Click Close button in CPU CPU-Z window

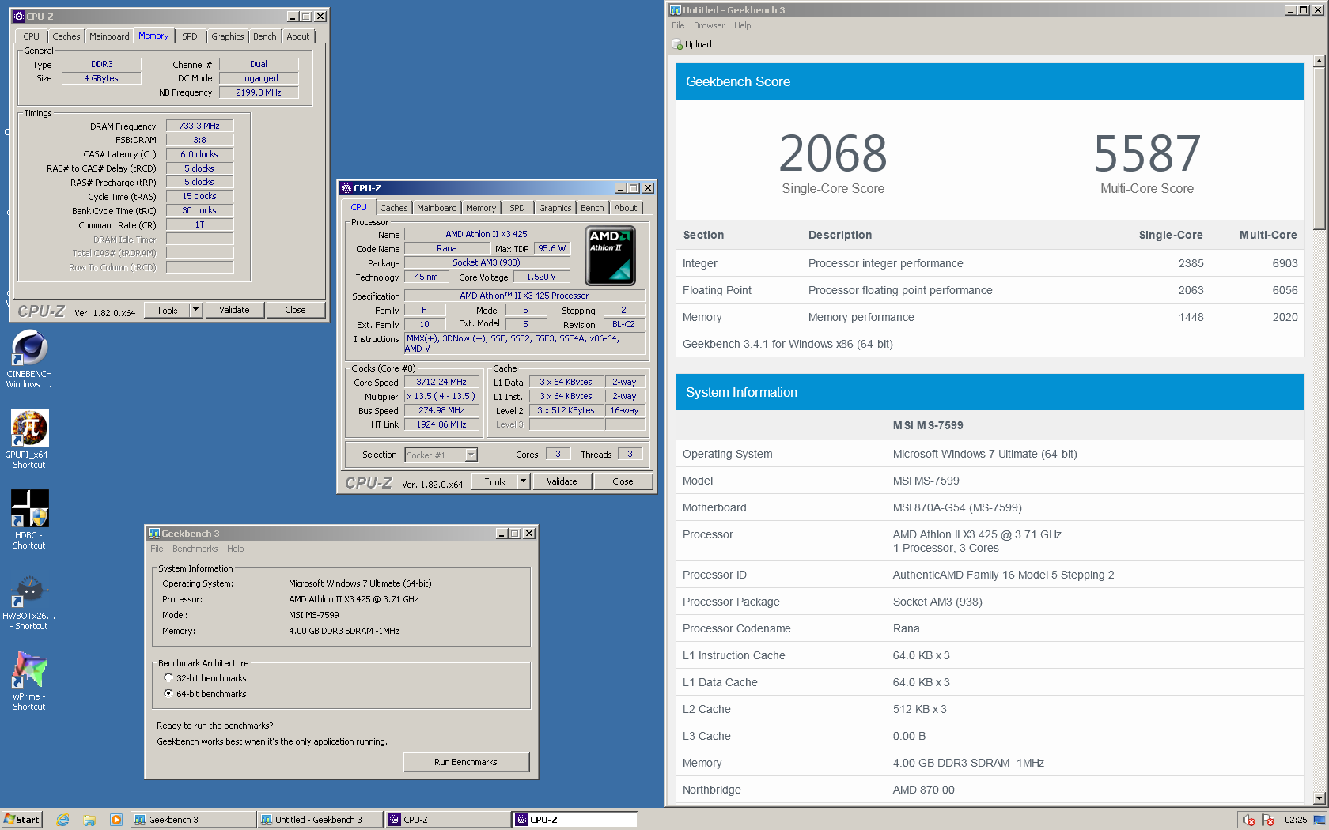tap(623, 481)
